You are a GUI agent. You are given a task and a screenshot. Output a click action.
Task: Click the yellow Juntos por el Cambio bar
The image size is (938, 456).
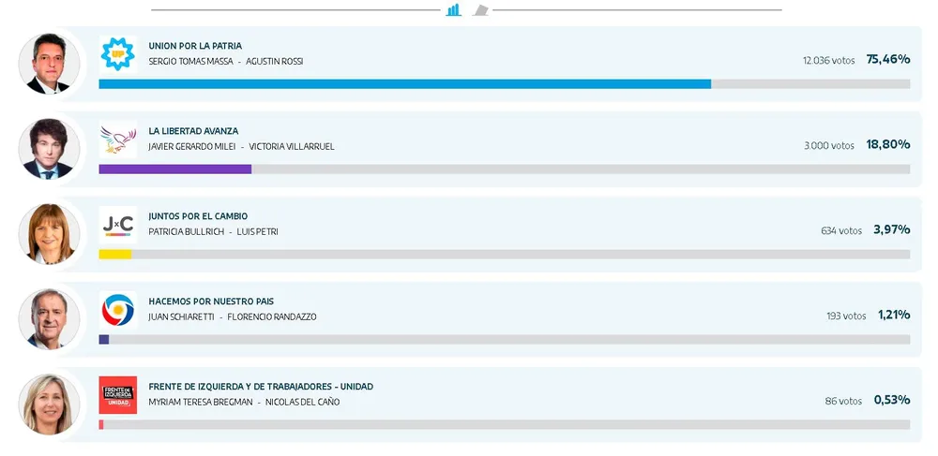pyautogui.click(x=114, y=255)
